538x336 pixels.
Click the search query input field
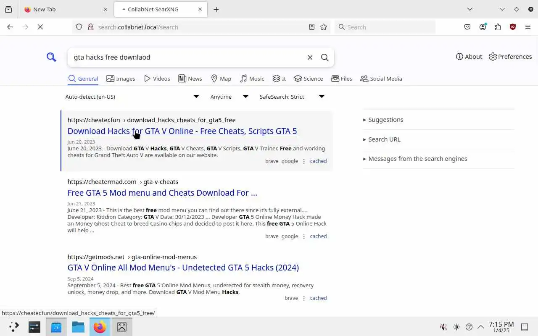[x=187, y=57]
